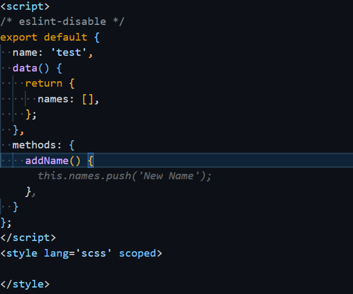
Task: Click the this.names.push suggestion text
Action: [124, 176]
